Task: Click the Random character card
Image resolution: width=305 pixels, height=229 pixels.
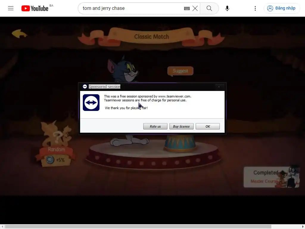Action: 56,143
